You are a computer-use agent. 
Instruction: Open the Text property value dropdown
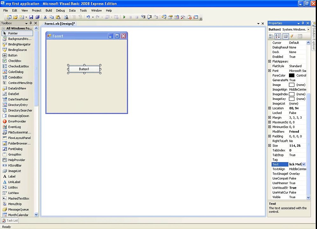coord(304,164)
